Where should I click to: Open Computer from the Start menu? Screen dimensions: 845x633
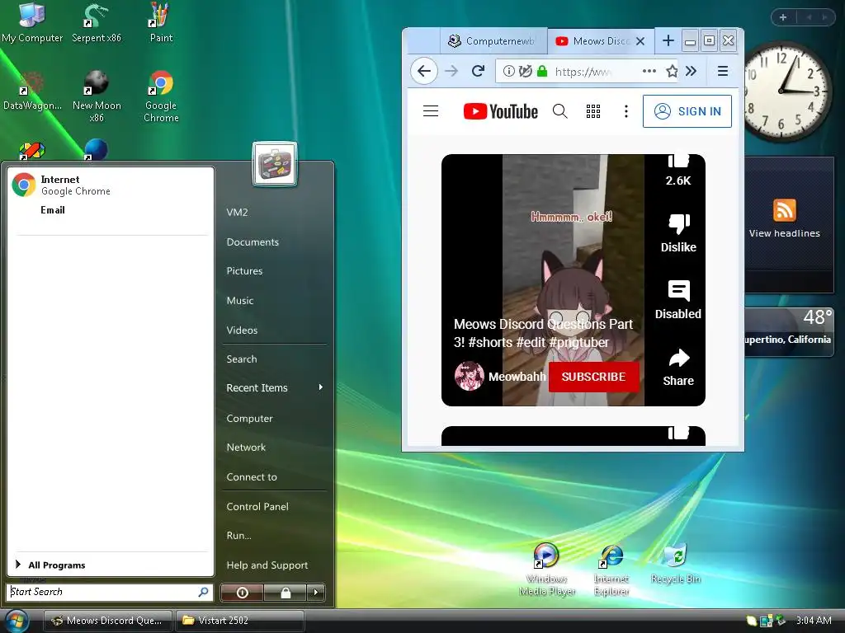[x=249, y=418]
